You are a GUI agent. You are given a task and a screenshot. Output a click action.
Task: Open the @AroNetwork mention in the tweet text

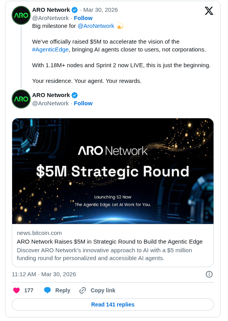[x=96, y=26]
